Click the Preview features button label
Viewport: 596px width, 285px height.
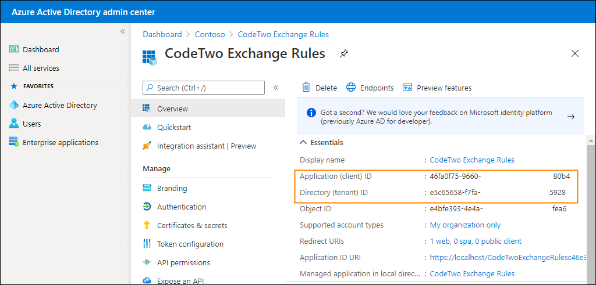pyautogui.click(x=444, y=88)
